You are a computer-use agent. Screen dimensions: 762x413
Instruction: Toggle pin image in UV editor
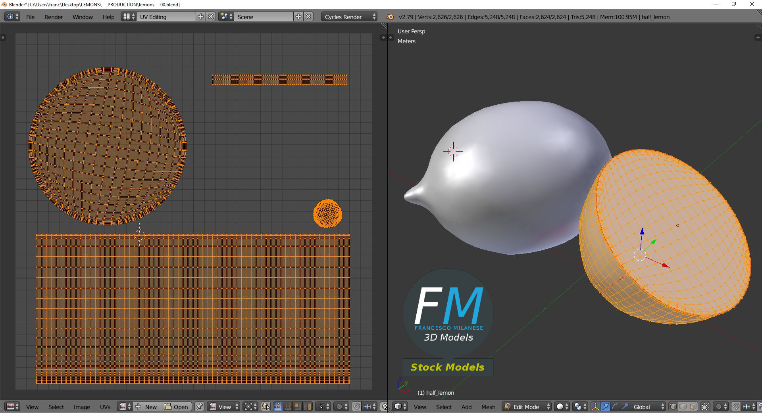click(200, 407)
